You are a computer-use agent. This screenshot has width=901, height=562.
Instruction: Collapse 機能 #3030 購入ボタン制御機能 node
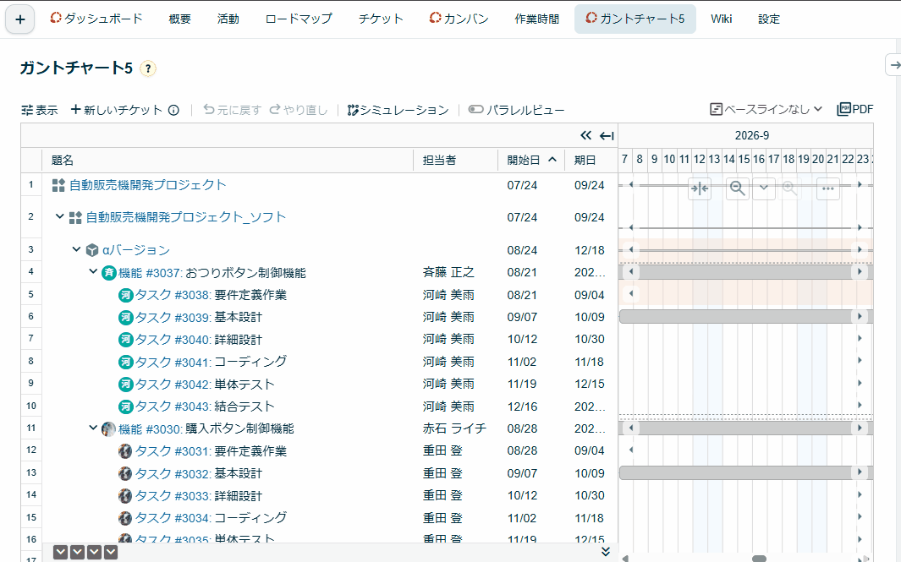pos(93,428)
